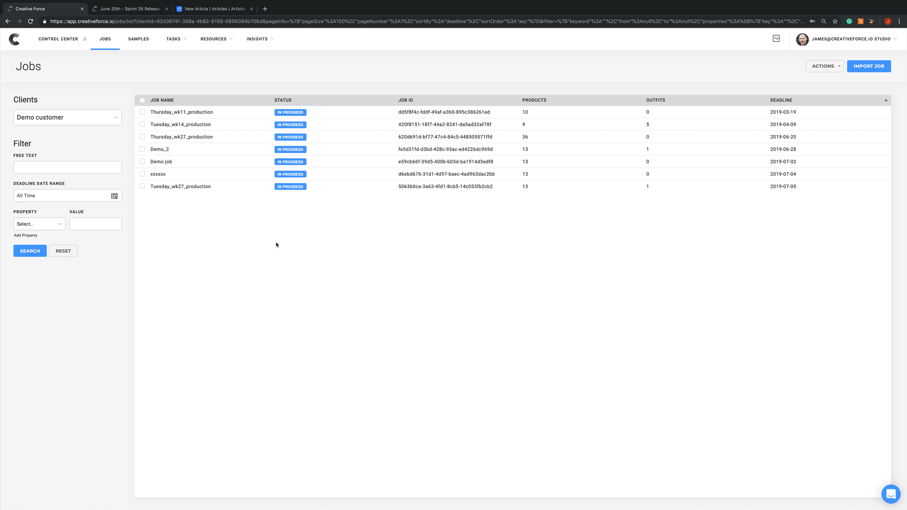Open the calendar icon in deadline range

[x=114, y=195]
